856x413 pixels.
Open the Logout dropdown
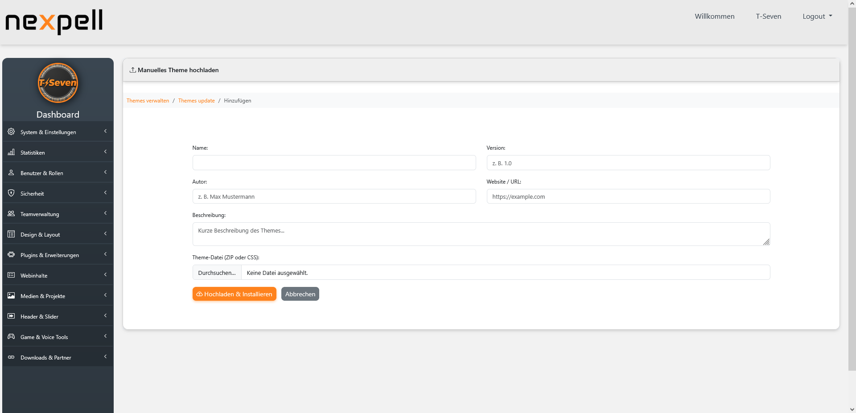coord(817,16)
